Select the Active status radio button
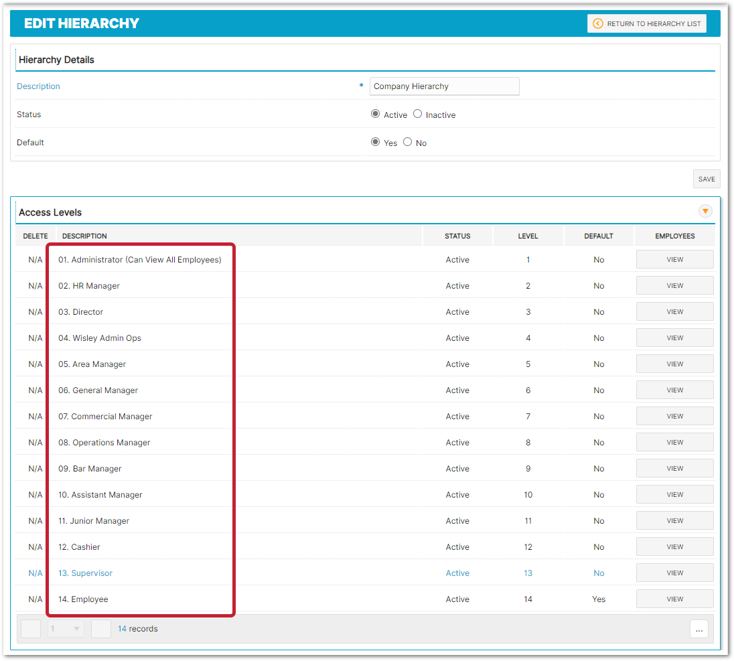The image size is (734, 661). [375, 114]
